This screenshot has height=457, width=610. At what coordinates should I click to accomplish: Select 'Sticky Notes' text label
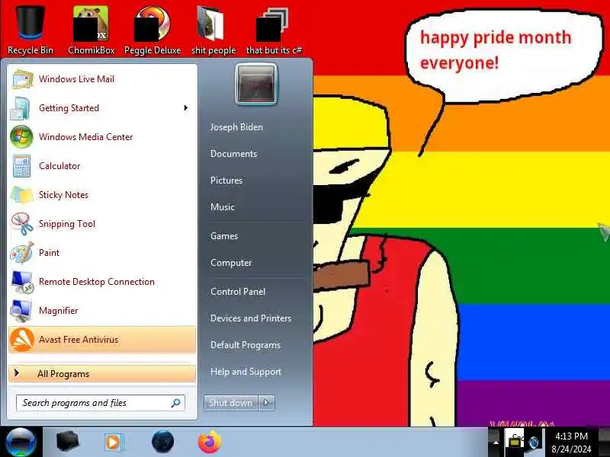click(64, 195)
